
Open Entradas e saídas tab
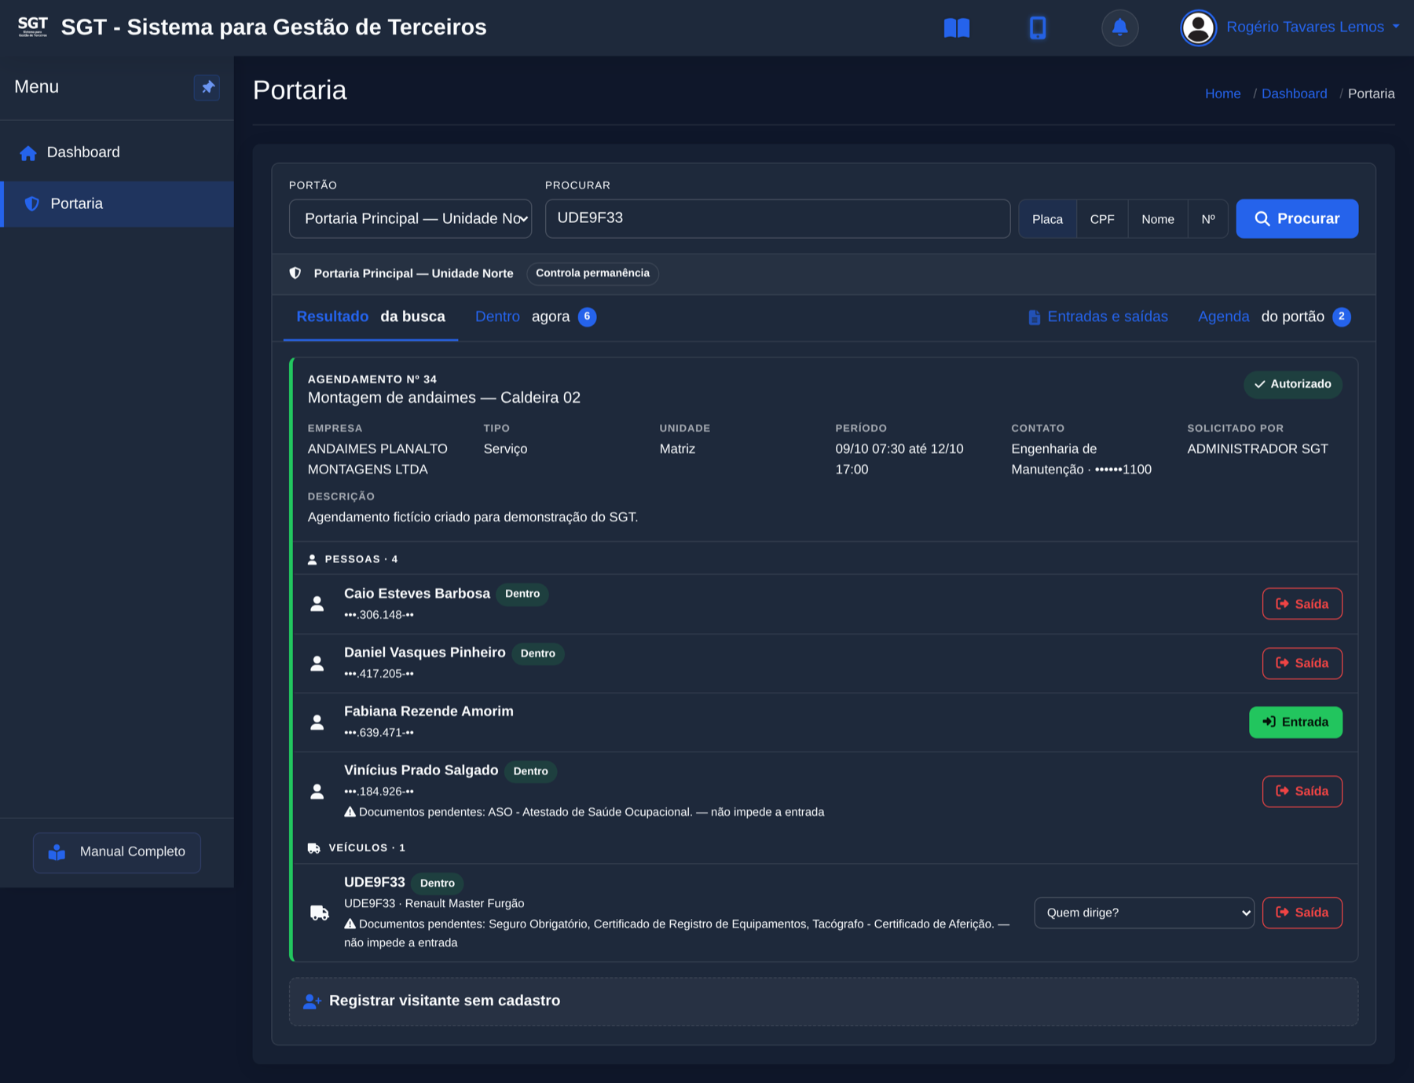1098,316
